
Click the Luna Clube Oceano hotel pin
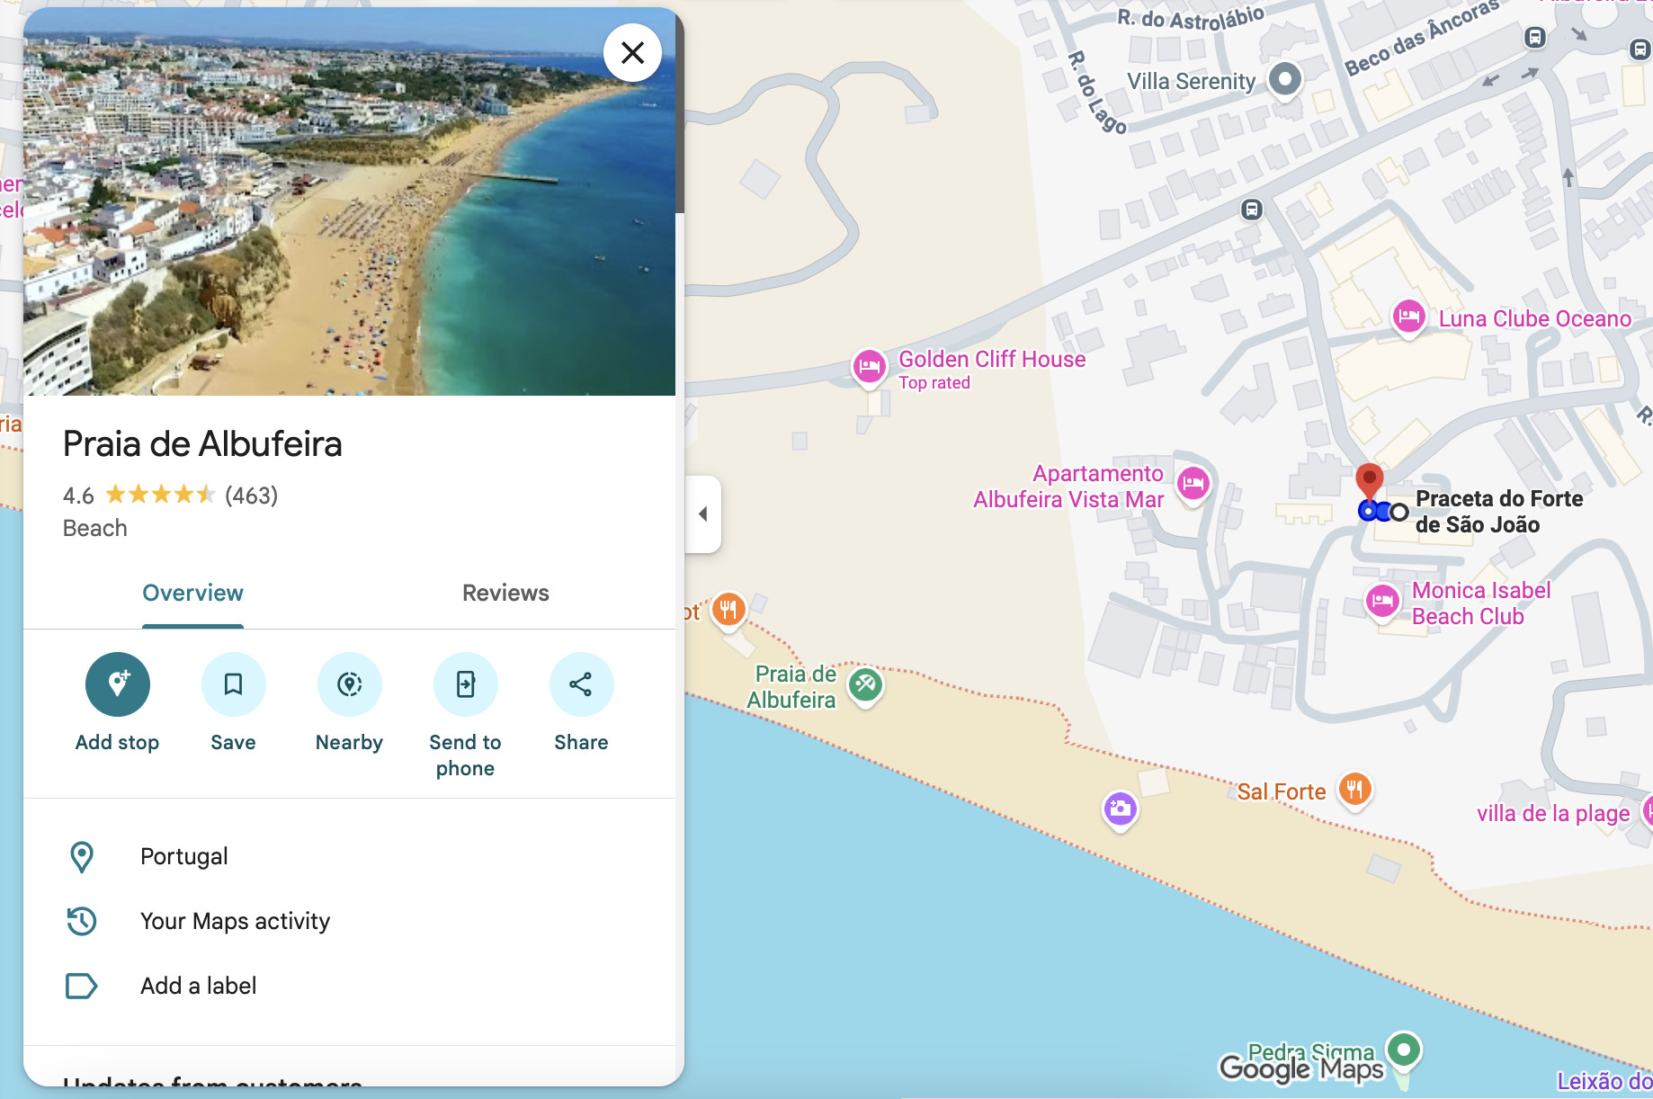1408,317
